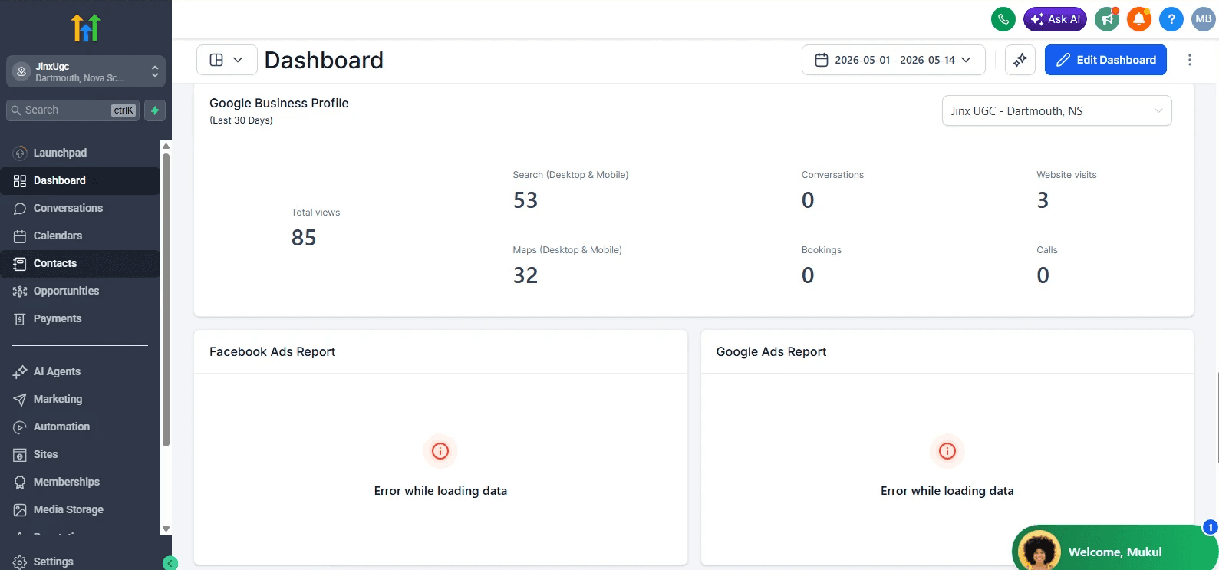The height and width of the screenshot is (570, 1219).
Task: Click the AI Agents sparkle icon
Action: (20, 372)
